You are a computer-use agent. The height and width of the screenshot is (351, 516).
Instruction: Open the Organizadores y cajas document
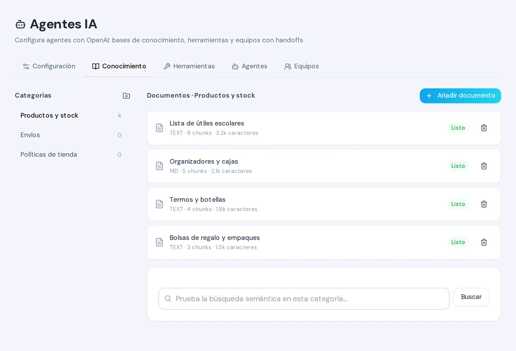(324, 166)
